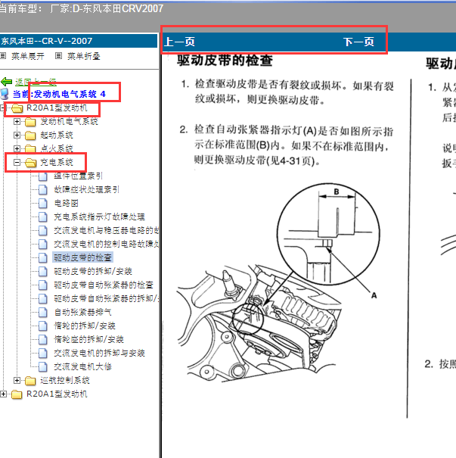Open 交流发电机的拆卸与安装 document
The width and height of the screenshot is (456, 458).
(x=99, y=353)
